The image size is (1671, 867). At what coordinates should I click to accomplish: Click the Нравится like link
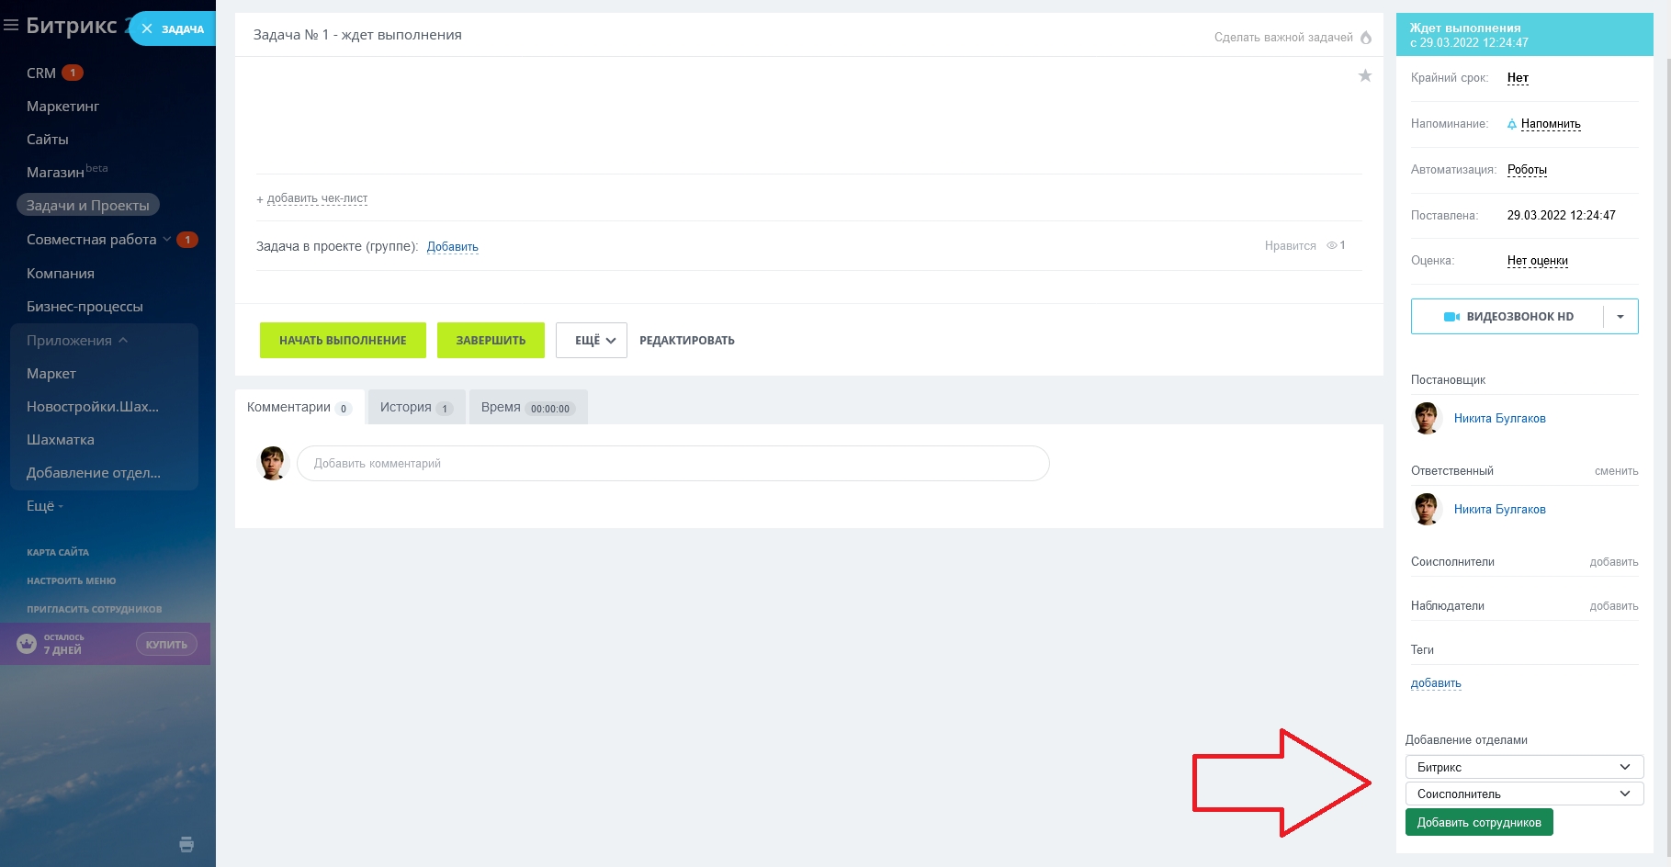1291,245
